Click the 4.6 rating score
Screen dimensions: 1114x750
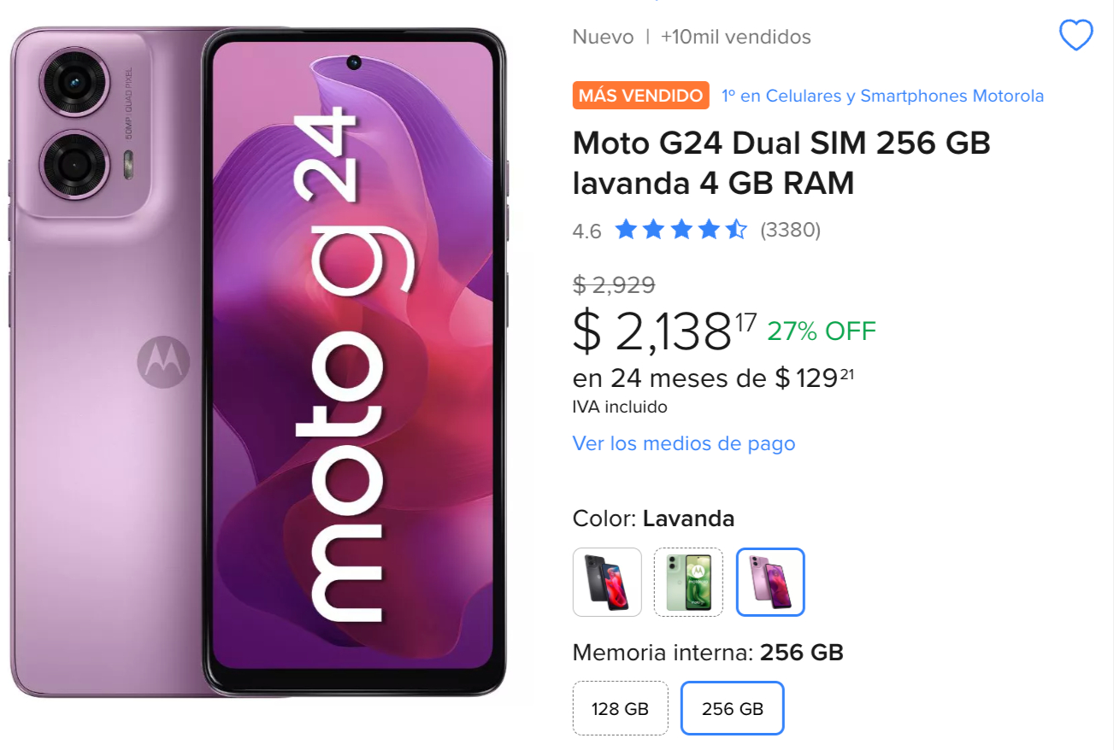point(586,231)
